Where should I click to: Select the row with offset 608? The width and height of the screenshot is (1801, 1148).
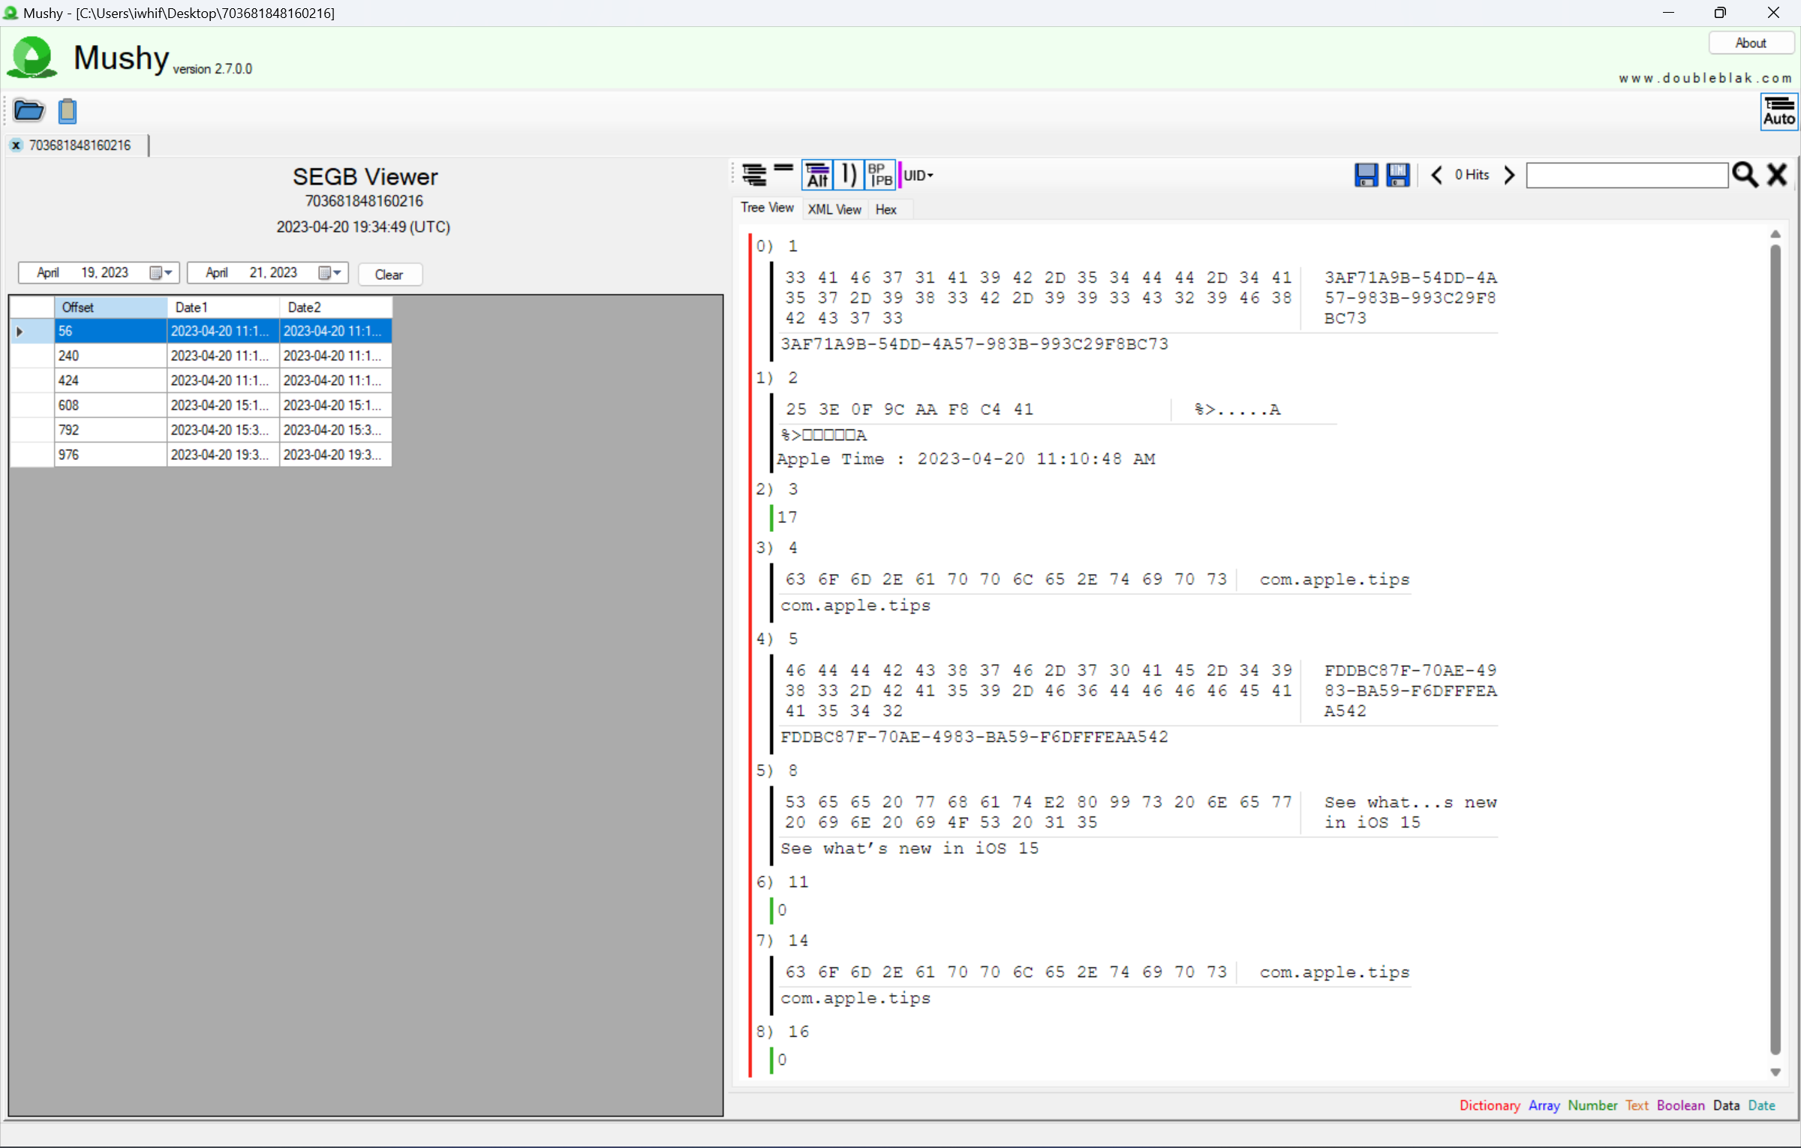pos(110,405)
